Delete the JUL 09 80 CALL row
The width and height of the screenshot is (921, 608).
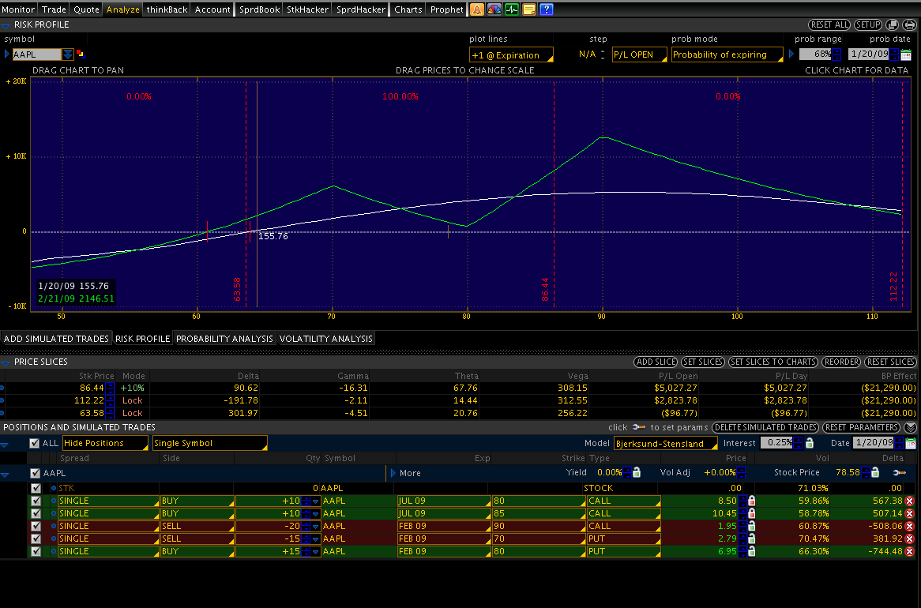coord(909,501)
